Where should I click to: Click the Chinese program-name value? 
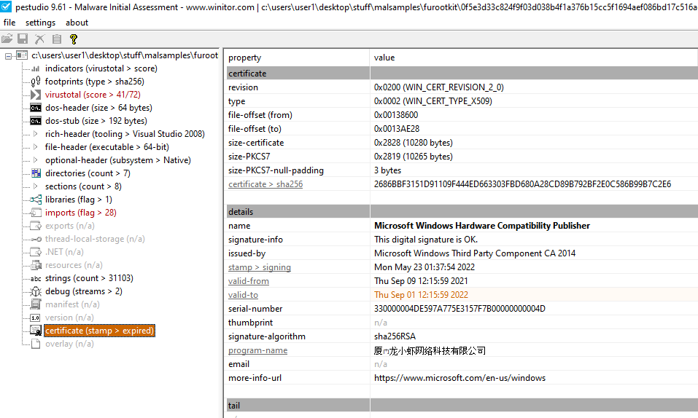(430, 350)
